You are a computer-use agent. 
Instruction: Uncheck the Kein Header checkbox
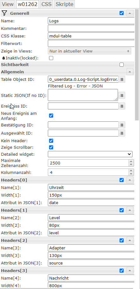coord(51,141)
